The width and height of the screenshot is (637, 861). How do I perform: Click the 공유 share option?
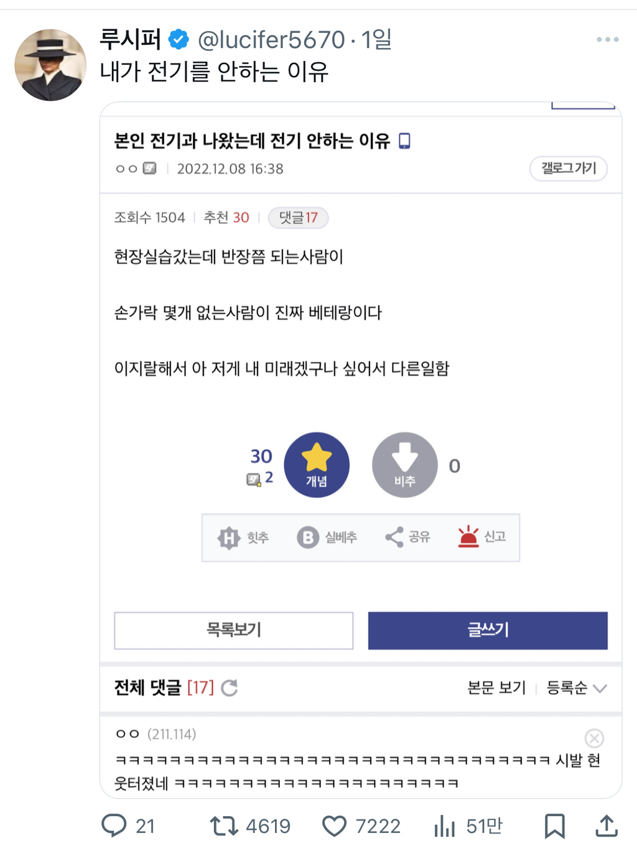[x=407, y=537]
